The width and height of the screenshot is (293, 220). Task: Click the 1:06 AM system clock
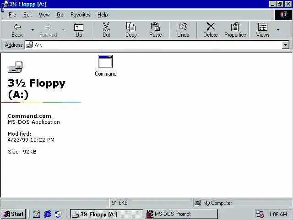click(x=278, y=214)
